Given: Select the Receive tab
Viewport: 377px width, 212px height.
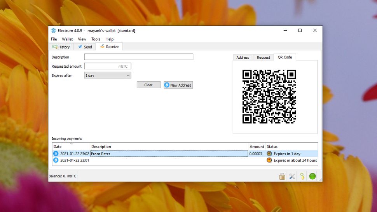Looking at the screenshot, I should tap(109, 46).
